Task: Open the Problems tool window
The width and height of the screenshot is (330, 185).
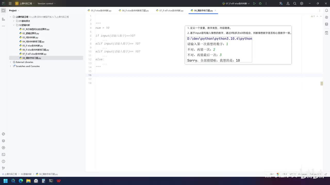Action: (3, 161)
